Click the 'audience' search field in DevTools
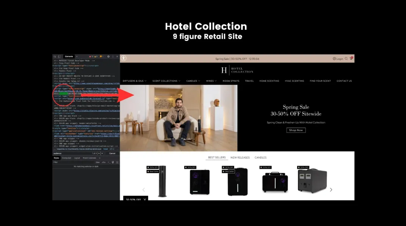This screenshot has height=226, width=406. click(72, 153)
